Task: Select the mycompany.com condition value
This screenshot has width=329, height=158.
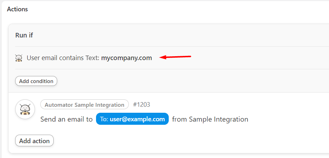Action: click(126, 58)
